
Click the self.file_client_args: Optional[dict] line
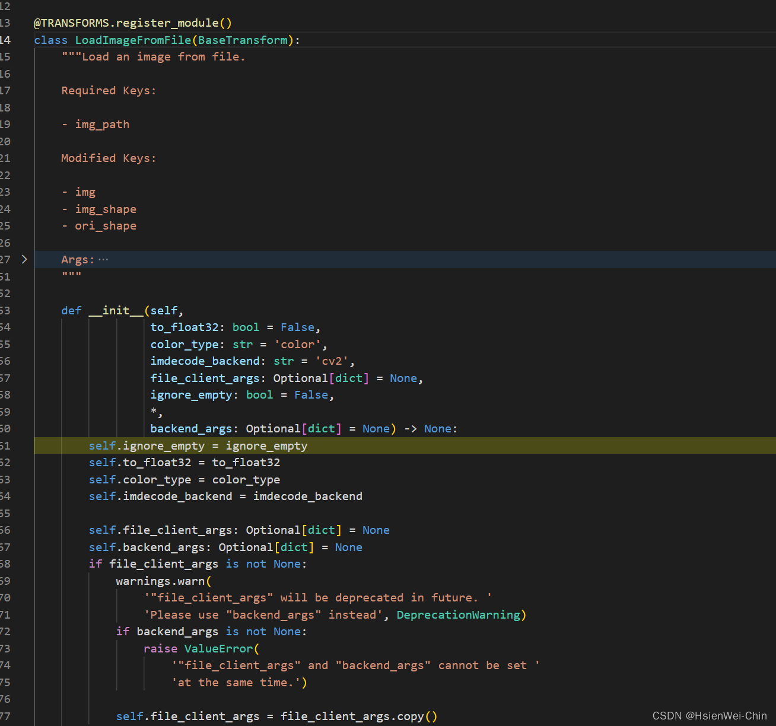click(239, 530)
